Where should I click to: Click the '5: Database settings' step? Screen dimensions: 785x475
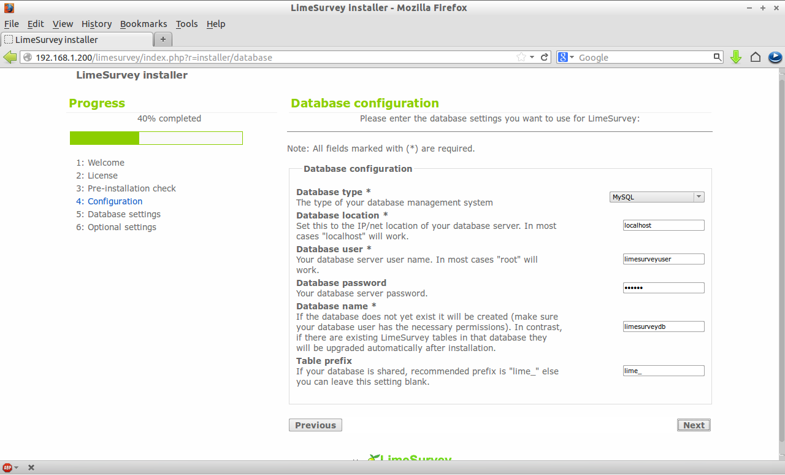(118, 214)
